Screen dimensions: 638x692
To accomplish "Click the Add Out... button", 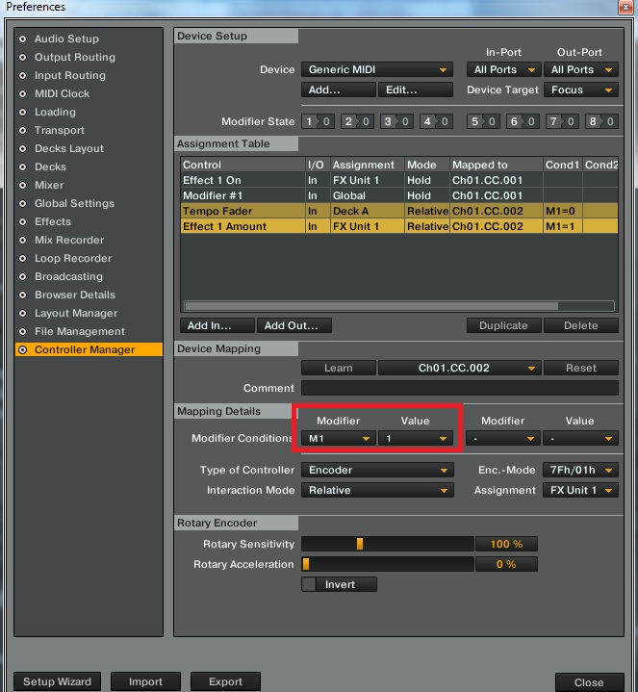I will coord(294,325).
